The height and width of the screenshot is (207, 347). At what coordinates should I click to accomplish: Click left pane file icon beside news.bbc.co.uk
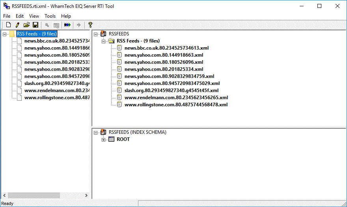[x=19, y=41]
